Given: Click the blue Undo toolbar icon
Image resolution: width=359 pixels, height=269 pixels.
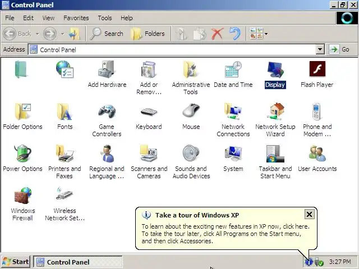Looking at the screenshot, I should 235,34.
